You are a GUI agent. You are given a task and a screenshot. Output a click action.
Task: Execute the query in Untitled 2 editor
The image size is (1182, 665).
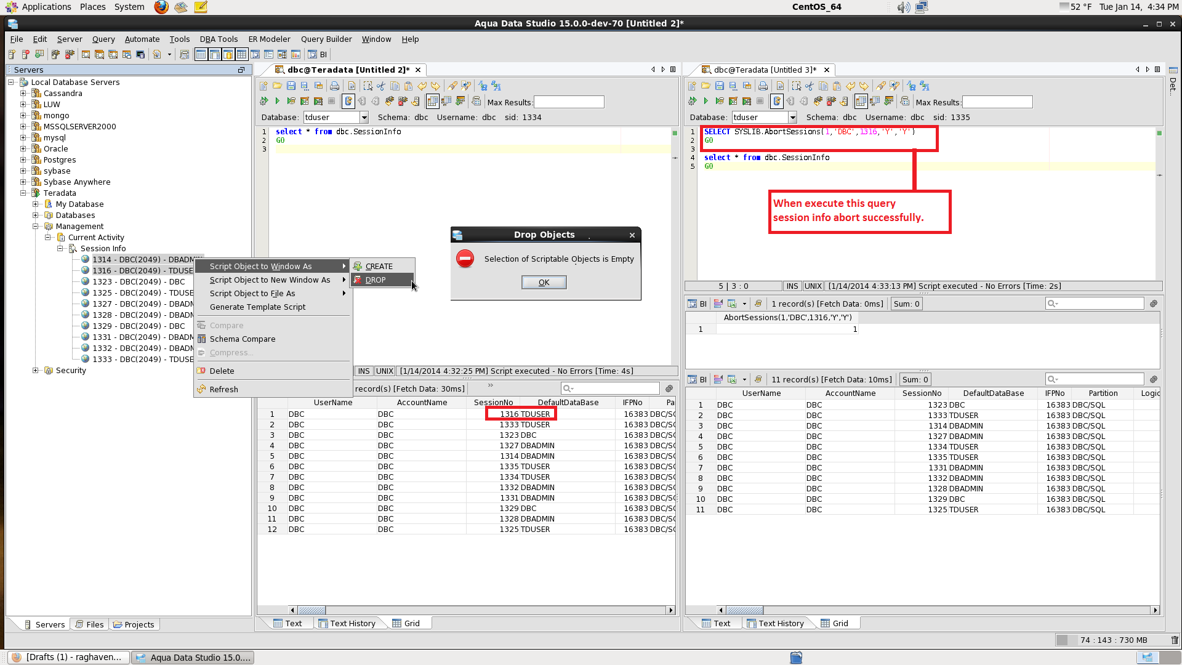[277, 101]
